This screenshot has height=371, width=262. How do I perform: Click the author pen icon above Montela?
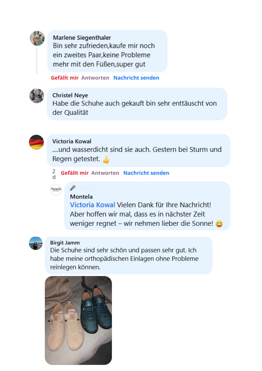[x=73, y=188]
